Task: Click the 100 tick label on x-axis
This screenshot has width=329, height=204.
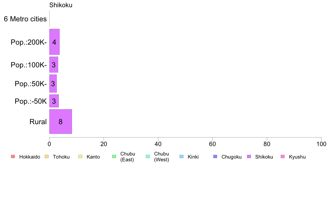Action: [x=321, y=144]
